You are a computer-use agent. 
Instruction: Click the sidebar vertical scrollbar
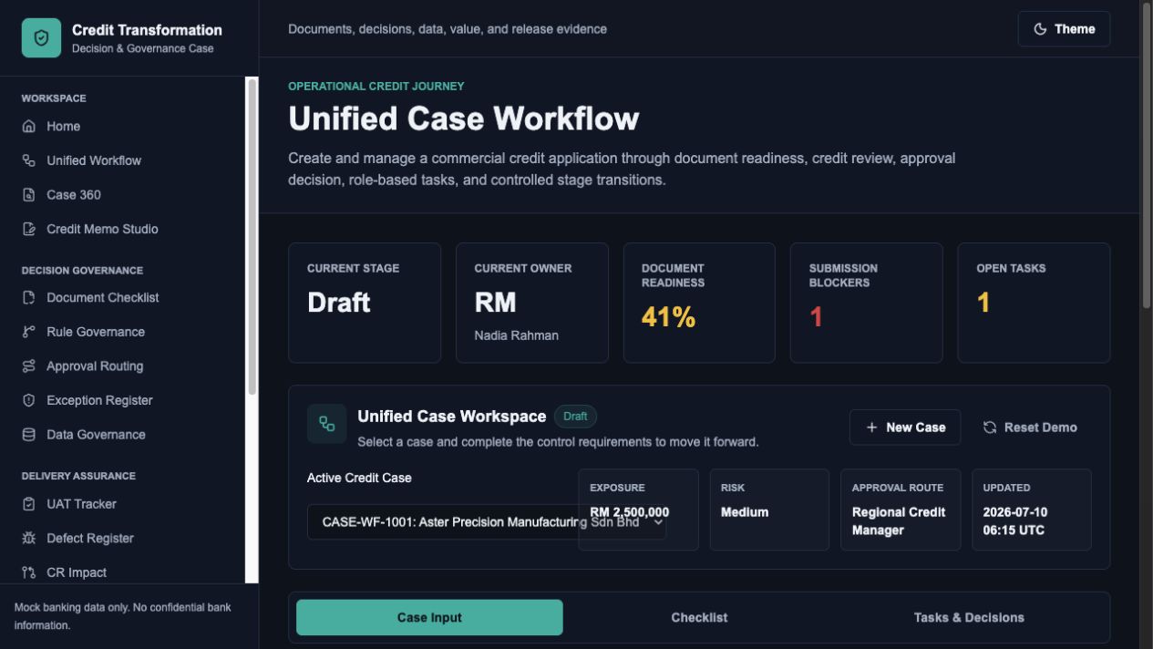tap(252, 237)
